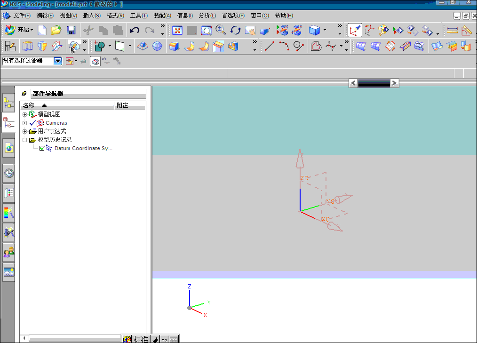Click the Undo arrow icon
Viewport: 477px width, 343px height.
[135, 31]
